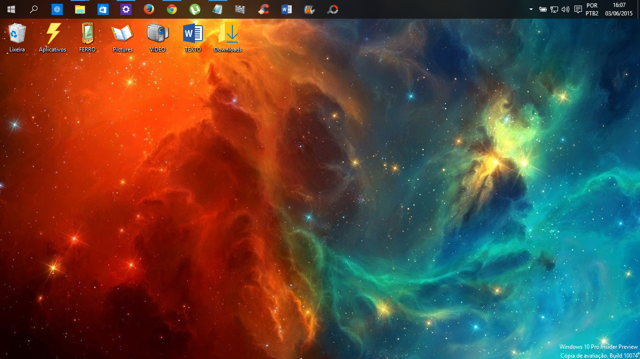Select the Downloads folder on the desktop
640x359 pixels.
point(228,37)
